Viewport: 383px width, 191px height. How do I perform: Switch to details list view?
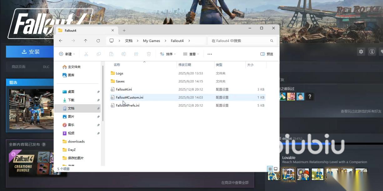point(270,169)
